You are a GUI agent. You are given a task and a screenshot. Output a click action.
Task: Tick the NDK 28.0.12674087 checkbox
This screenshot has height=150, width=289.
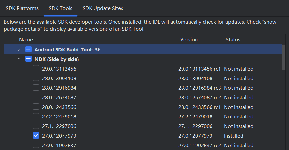point(36,97)
